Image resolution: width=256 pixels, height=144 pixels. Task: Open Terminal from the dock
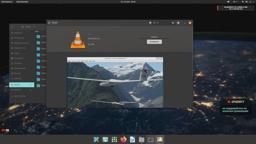click(x=150, y=140)
